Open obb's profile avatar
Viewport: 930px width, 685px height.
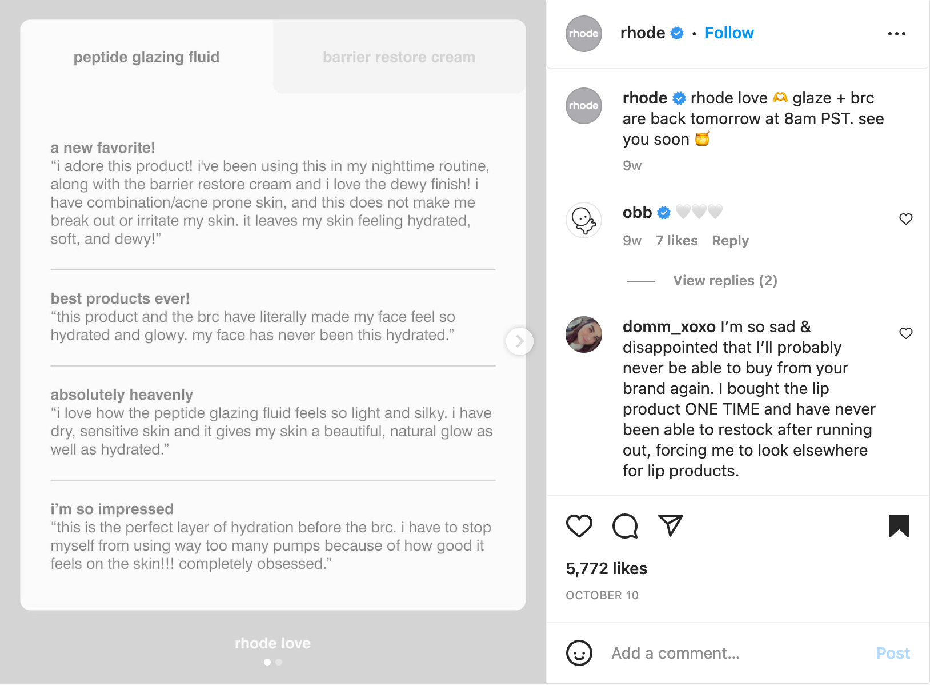pos(583,220)
